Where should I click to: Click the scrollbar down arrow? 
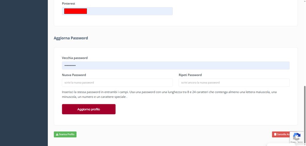pos(305,144)
